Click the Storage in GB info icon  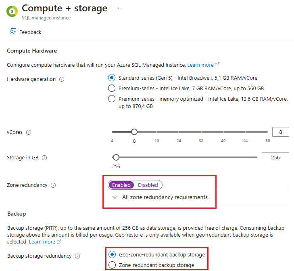(44, 158)
